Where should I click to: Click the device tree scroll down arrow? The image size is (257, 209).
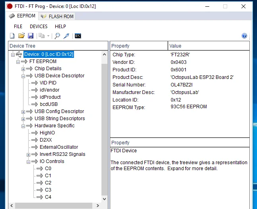click(x=104, y=199)
